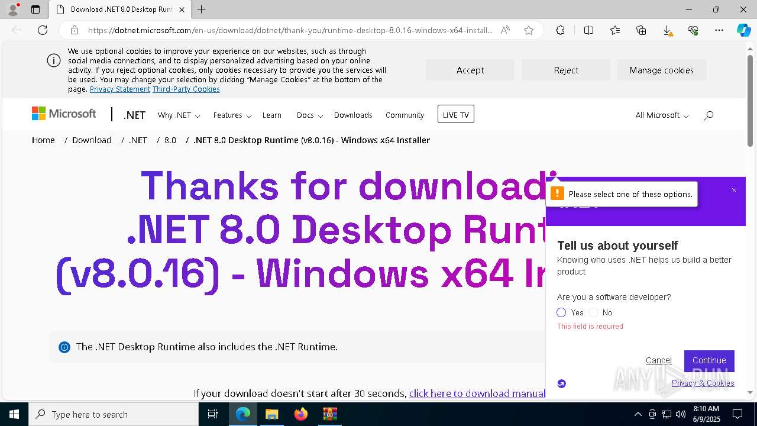Click the Read aloud icon in address bar
The height and width of the screenshot is (426, 757).
coord(505,30)
